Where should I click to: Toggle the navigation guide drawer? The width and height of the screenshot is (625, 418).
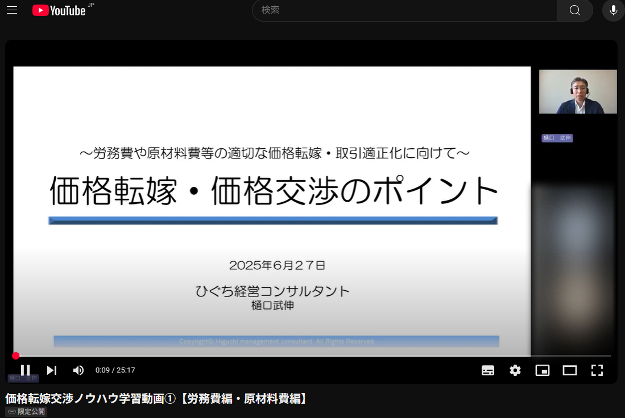pos(12,10)
